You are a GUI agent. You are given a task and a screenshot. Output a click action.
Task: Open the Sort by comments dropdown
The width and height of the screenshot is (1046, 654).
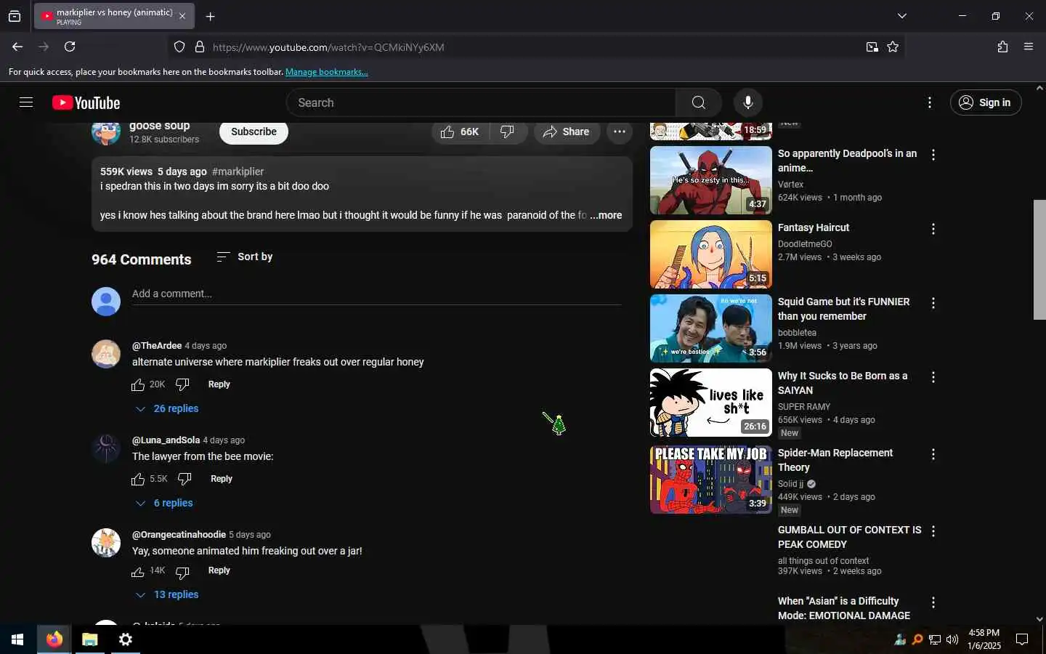245,257
